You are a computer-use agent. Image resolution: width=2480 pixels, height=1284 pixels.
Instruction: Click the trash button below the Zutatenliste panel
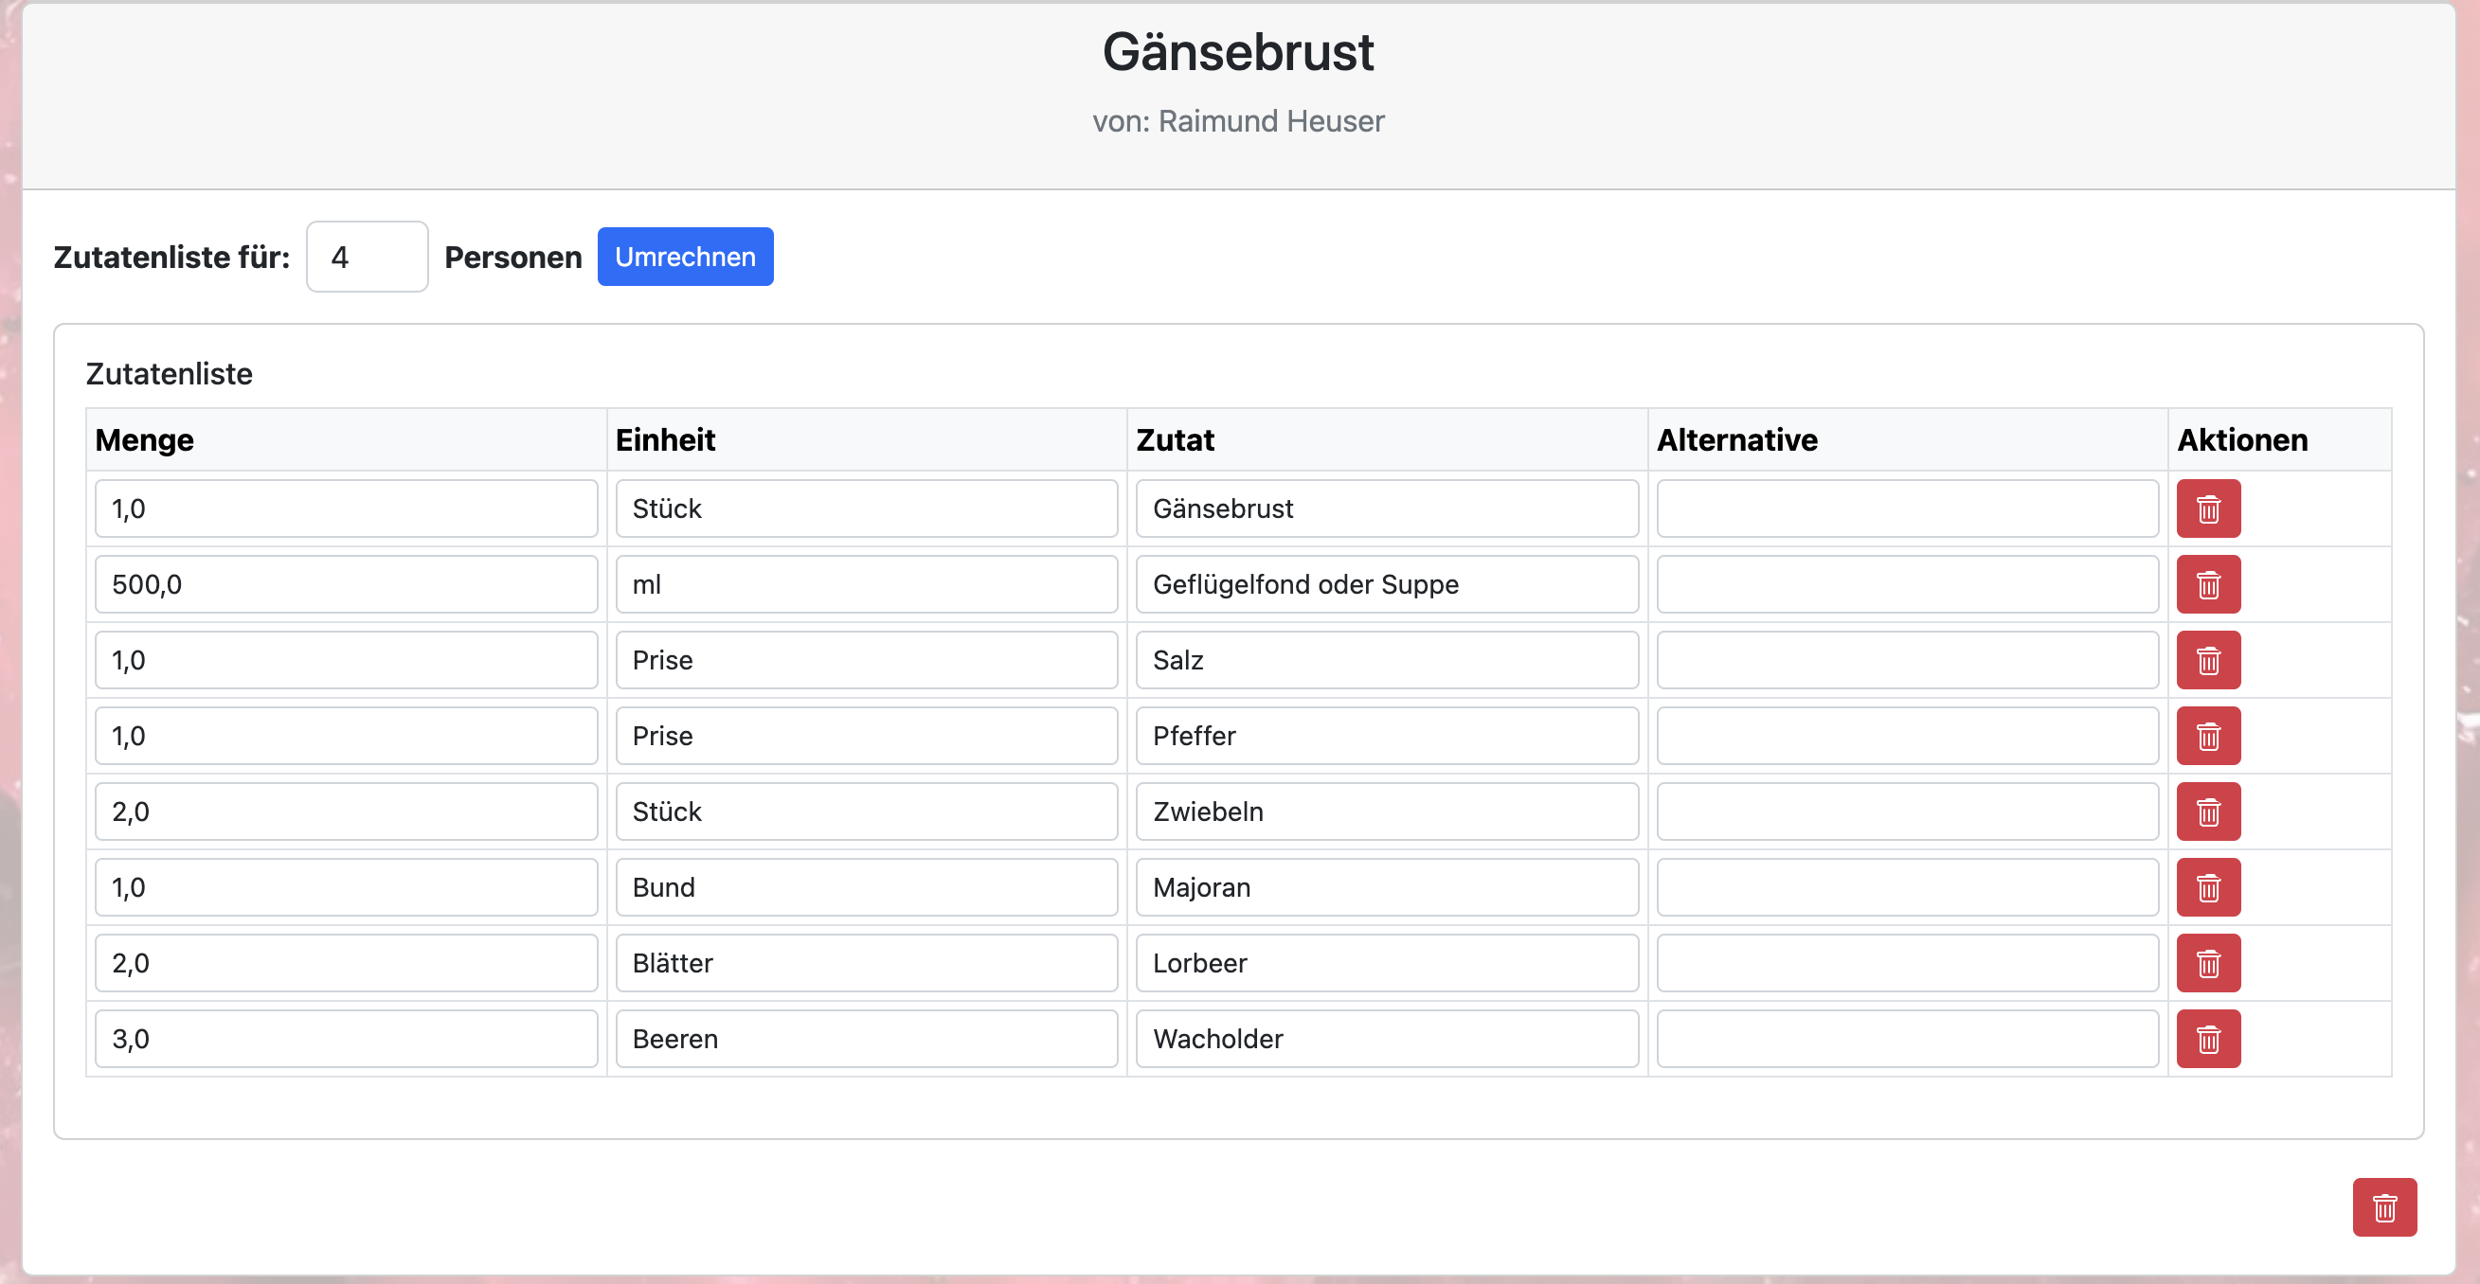2383,1207
